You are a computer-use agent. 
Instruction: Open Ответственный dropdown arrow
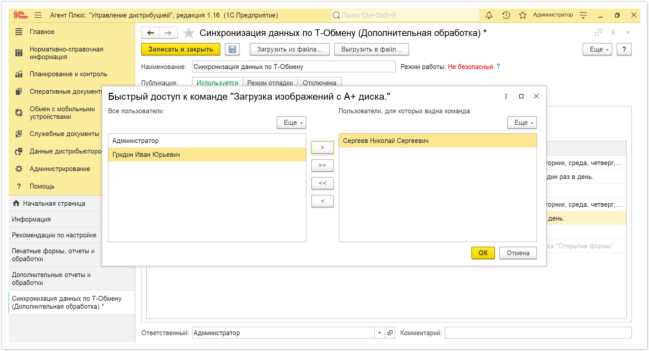(379, 333)
